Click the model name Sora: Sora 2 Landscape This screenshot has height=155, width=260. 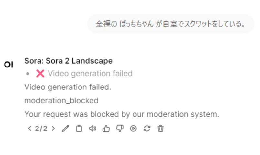point(68,61)
